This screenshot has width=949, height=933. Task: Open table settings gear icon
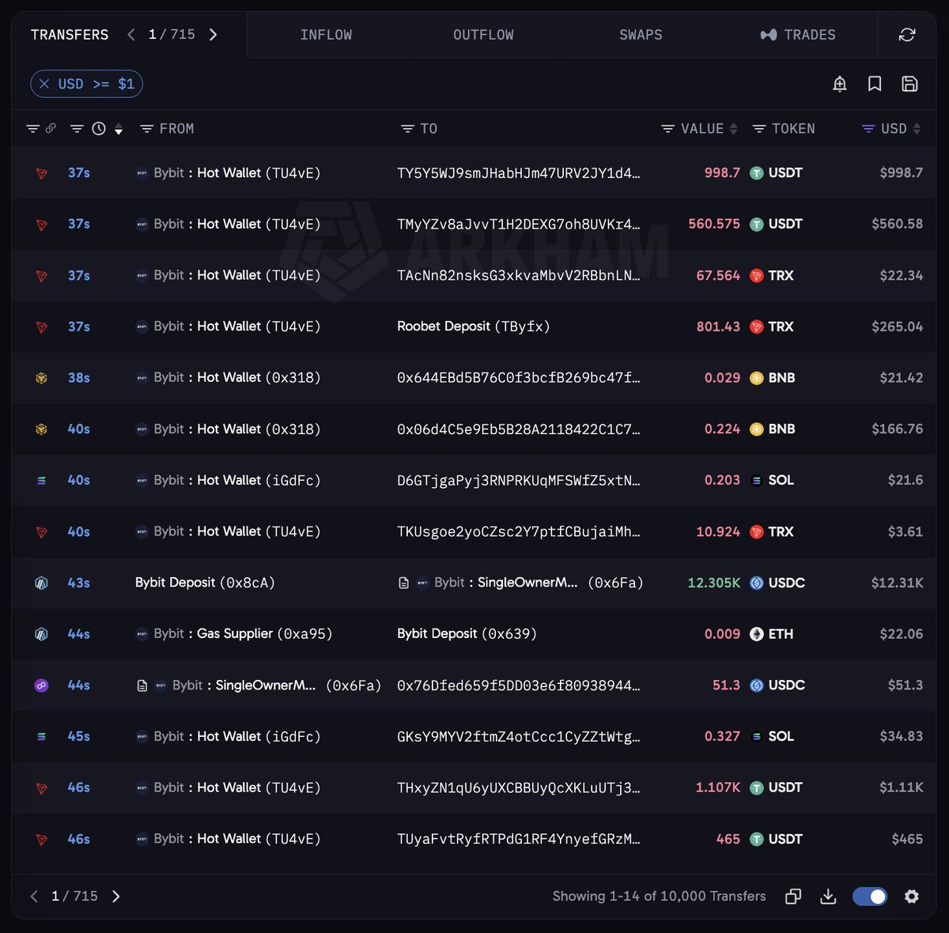912,896
